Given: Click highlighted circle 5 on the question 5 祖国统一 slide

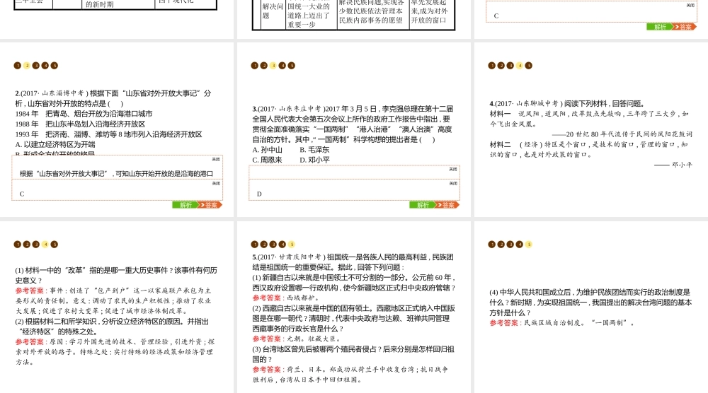Looking at the screenshot, I should click(292, 245).
